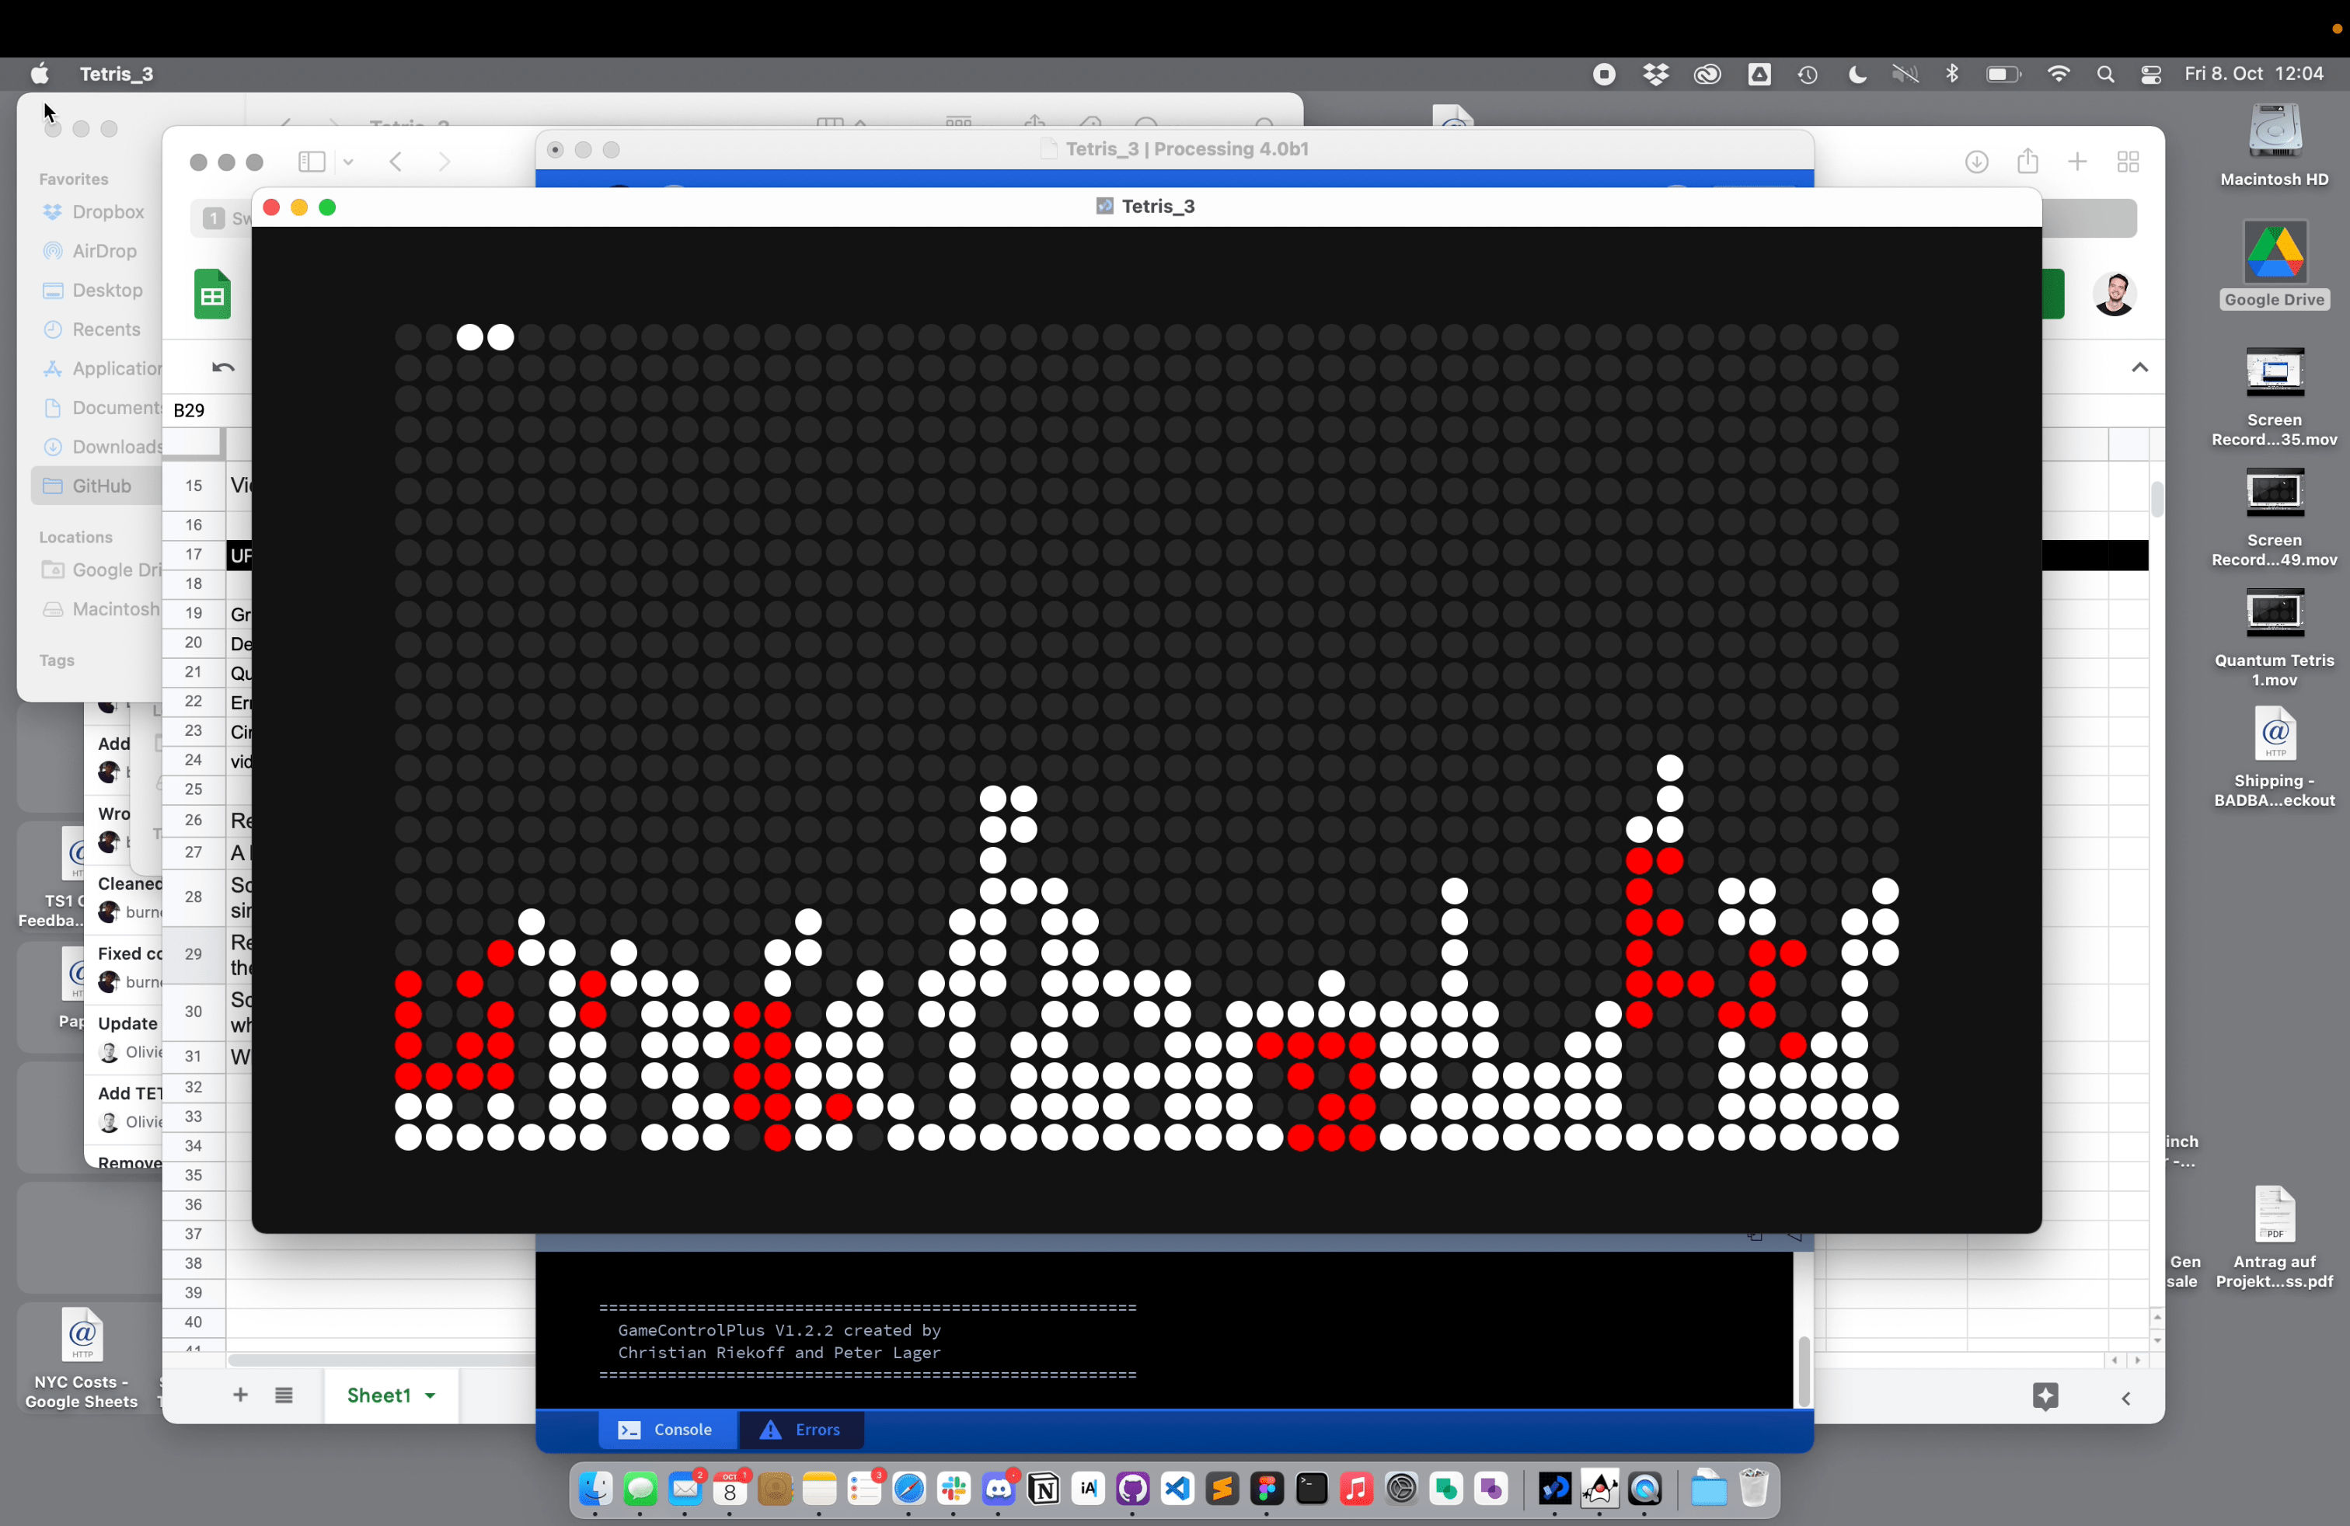
Task: Open Safari tab overview grid
Action: point(2128,162)
